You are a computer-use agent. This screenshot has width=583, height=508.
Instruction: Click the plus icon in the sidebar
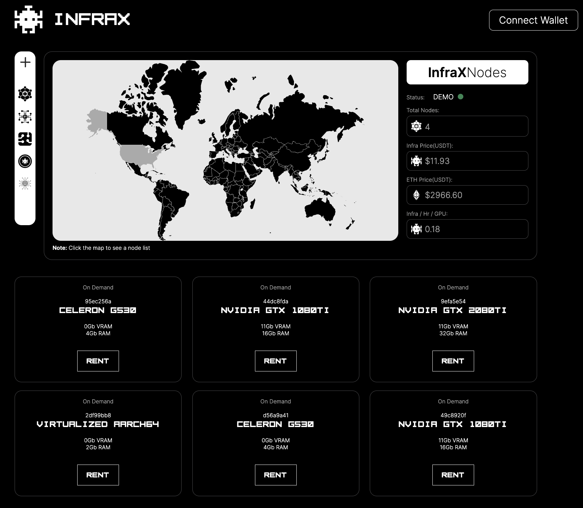click(25, 63)
